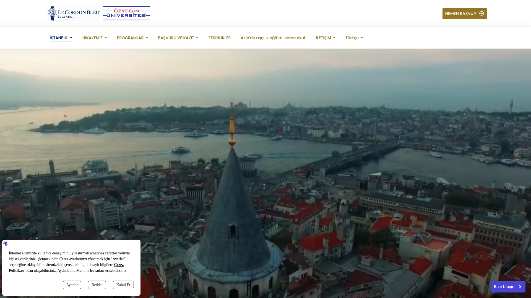The width and height of the screenshot is (531, 298).
Task: Open the Bize Ulaşın contact button
Action: click(508, 287)
